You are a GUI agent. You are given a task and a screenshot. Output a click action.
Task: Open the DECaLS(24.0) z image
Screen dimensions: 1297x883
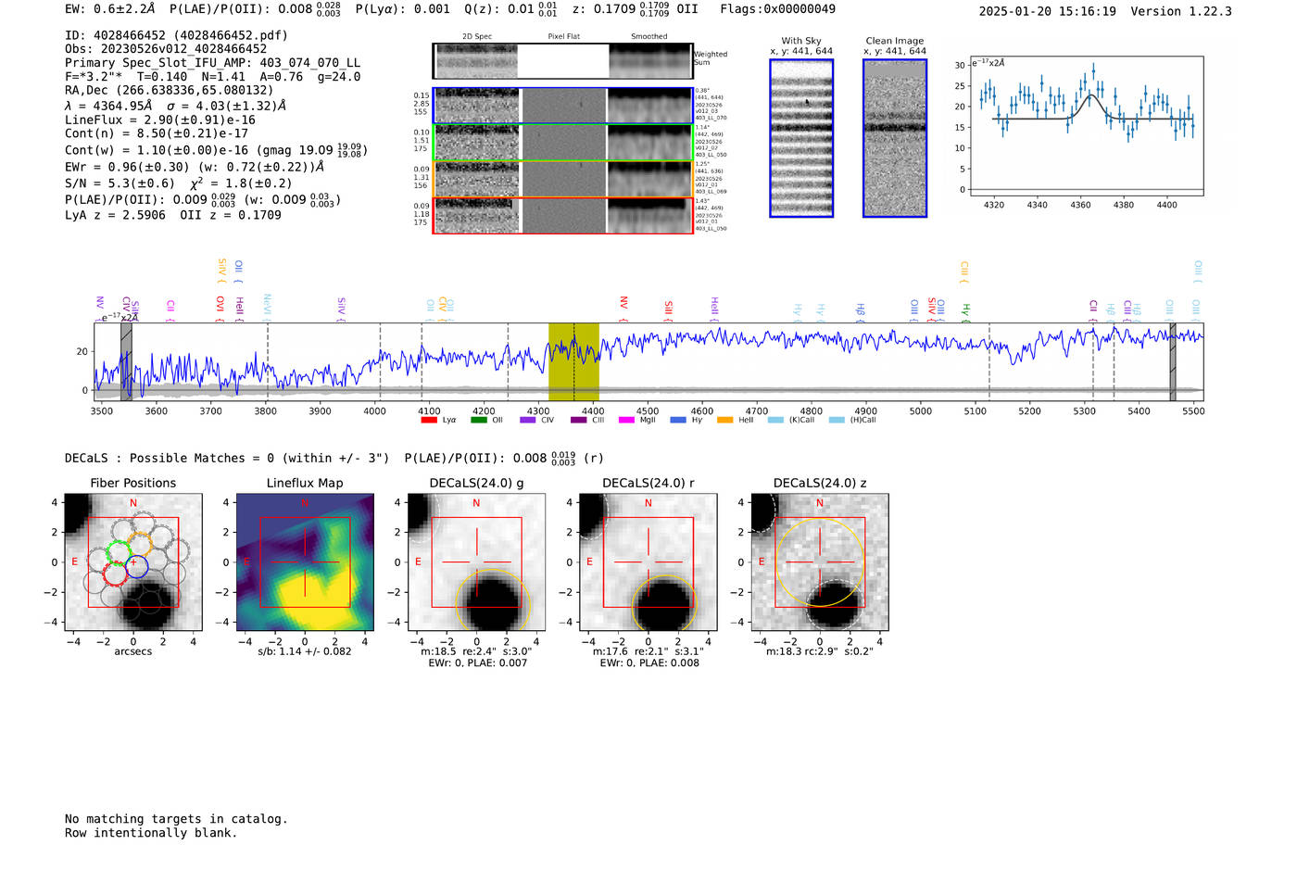tap(820, 562)
